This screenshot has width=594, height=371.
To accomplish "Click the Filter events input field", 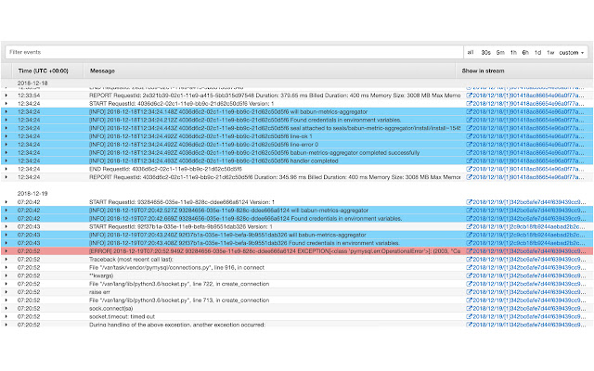I will (234, 52).
